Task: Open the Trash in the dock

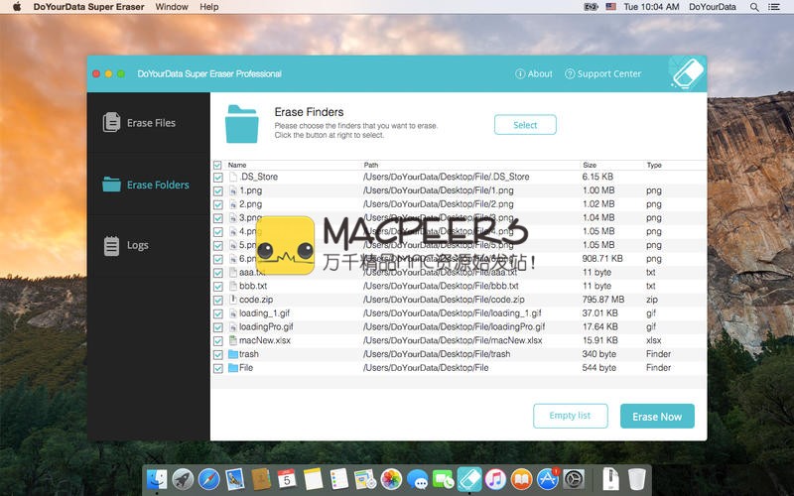Action: pyautogui.click(x=636, y=480)
